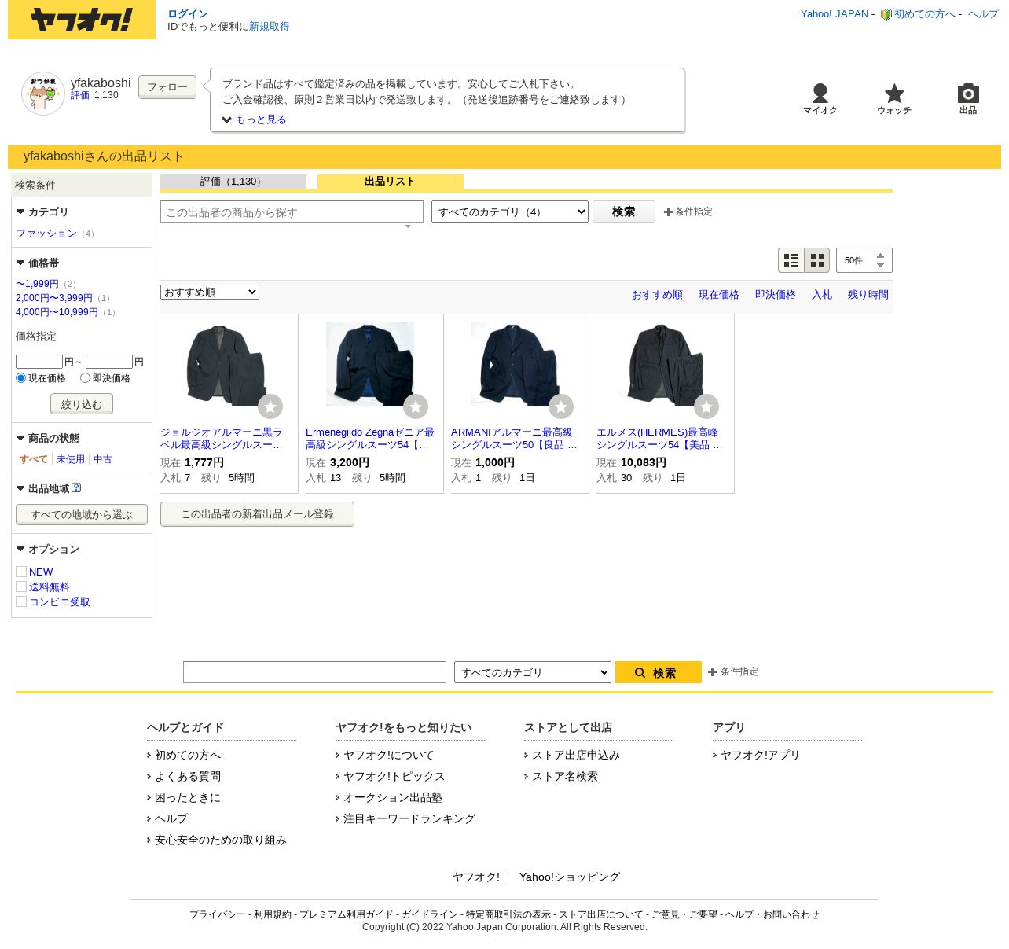Open ARMANIアルマーニ suit thumbnail
This screenshot has height=949, width=1009.
pyautogui.click(x=516, y=364)
